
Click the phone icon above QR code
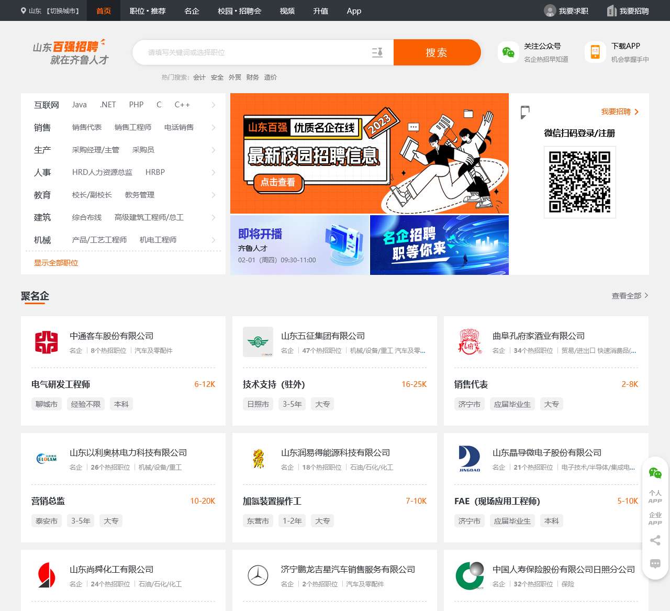[525, 112]
